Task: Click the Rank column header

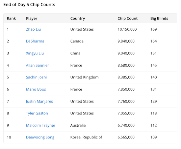Action: (x=11, y=18)
